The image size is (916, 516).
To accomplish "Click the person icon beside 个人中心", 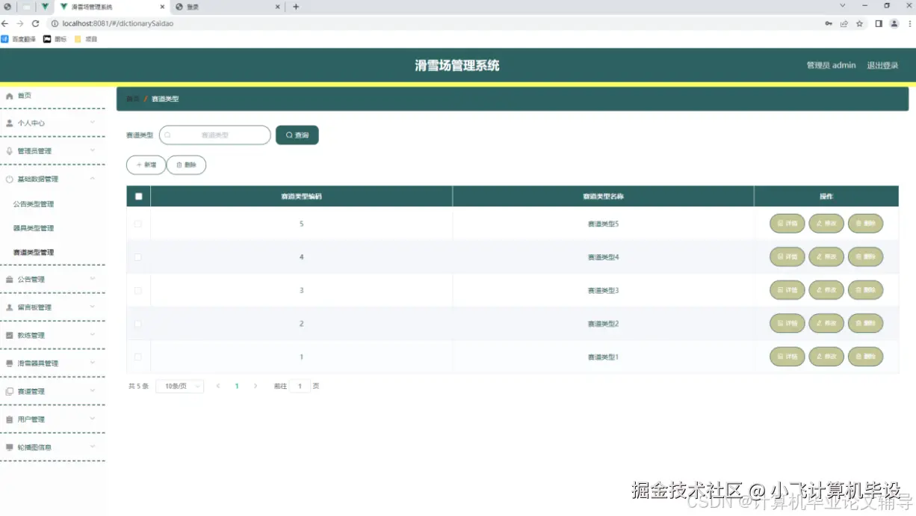I will tap(9, 123).
